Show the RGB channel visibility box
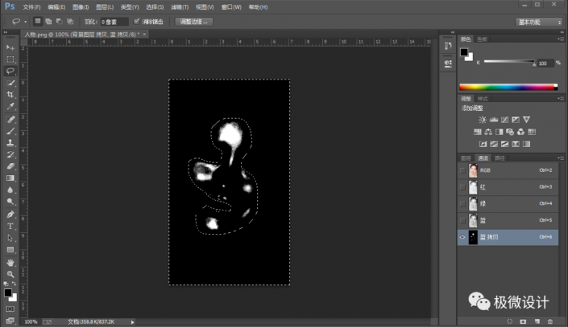The width and height of the screenshot is (568, 327). coord(462,170)
